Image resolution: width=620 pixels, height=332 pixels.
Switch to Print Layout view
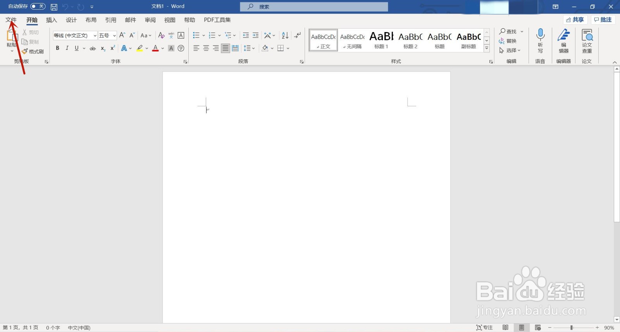pos(522,328)
